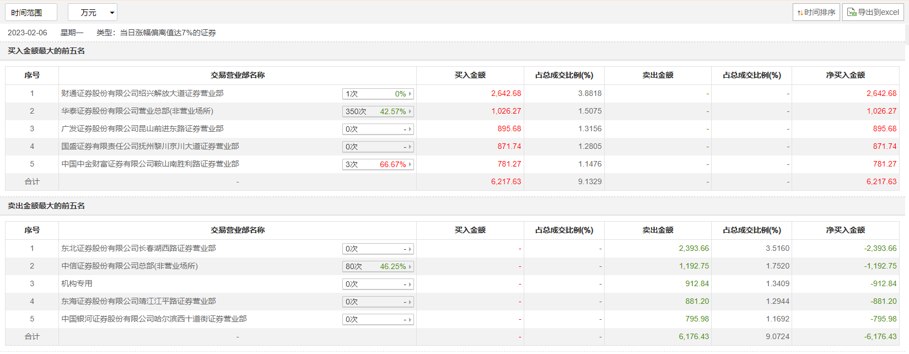Image resolution: width=909 pixels, height=354 pixels.
Task: Open the 中信证券总部(非营业场所) link
Action: 129,266
